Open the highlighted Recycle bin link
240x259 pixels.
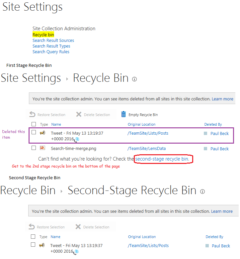(x=43, y=35)
